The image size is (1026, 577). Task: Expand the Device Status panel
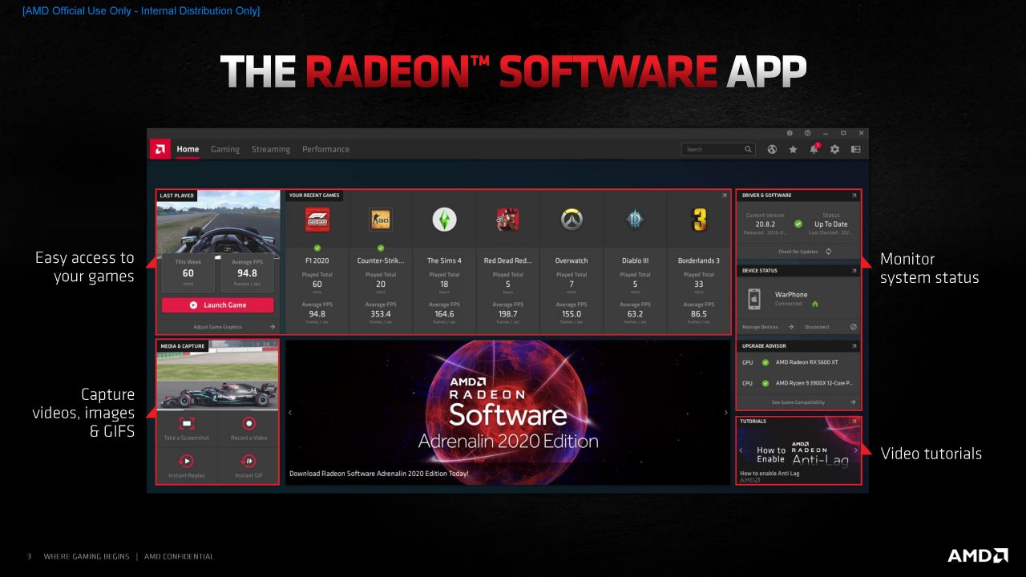tap(854, 271)
